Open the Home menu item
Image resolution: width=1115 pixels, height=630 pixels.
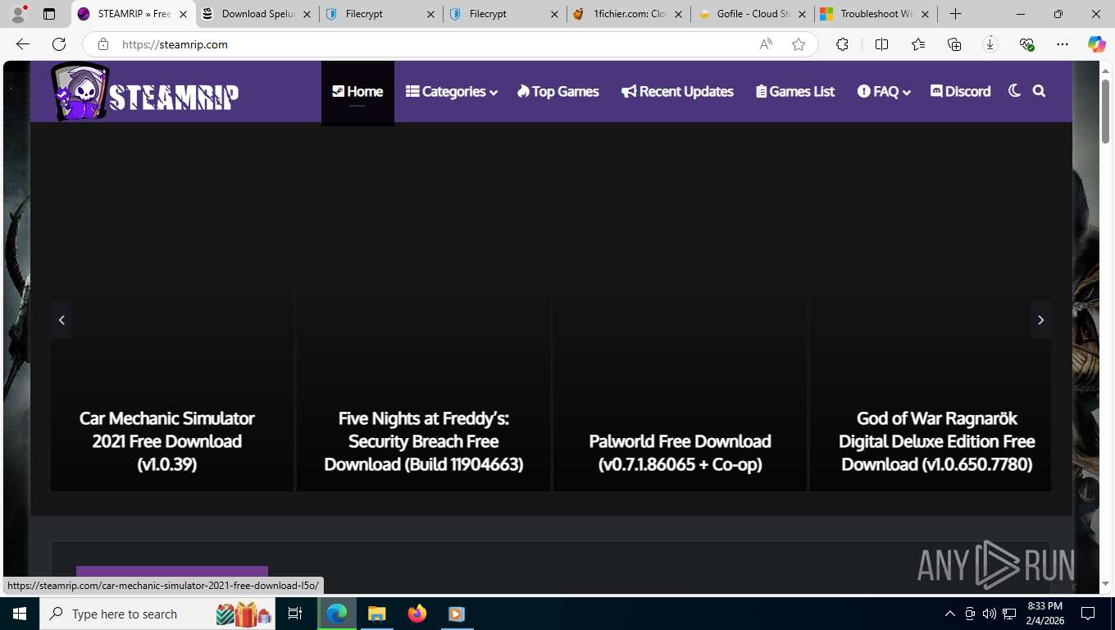pyautogui.click(x=357, y=92)
